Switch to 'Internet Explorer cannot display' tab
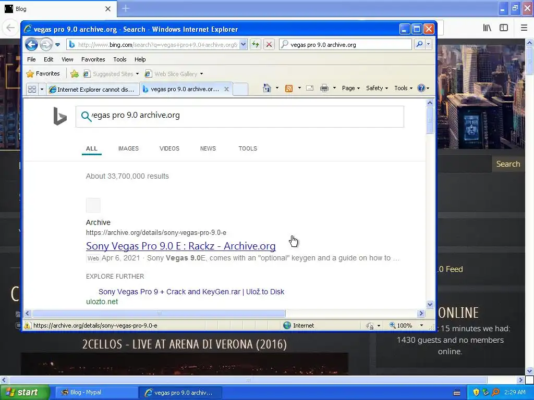Viewport: 534px width, 400px height. 92,90
